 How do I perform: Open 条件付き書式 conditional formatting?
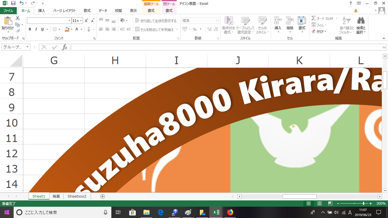coord(229,26)
